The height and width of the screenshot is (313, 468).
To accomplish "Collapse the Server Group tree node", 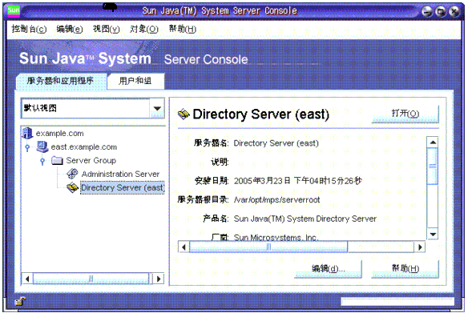I will point(42,161).
